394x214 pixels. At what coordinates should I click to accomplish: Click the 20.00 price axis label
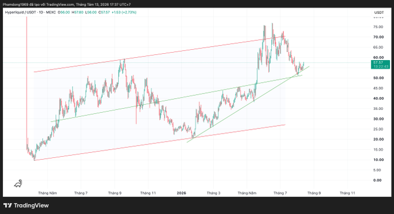pyautogui.click(x=378, y=139)
